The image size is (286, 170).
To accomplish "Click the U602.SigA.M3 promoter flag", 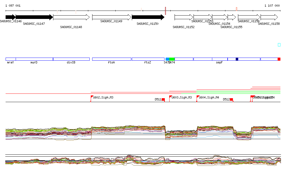I will [92, 97].
